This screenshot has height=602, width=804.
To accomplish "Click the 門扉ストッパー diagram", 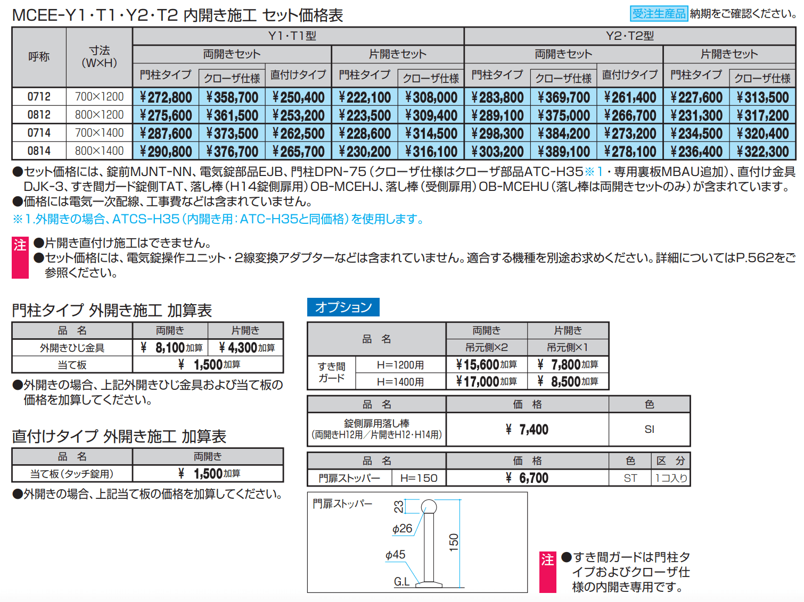I will click(417, 542).
